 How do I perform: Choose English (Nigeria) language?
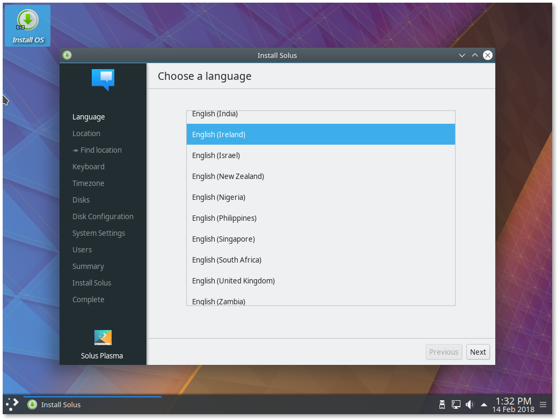pos(320,197)
